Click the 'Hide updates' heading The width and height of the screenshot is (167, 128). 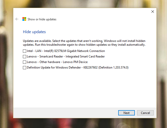click(34, 32)
